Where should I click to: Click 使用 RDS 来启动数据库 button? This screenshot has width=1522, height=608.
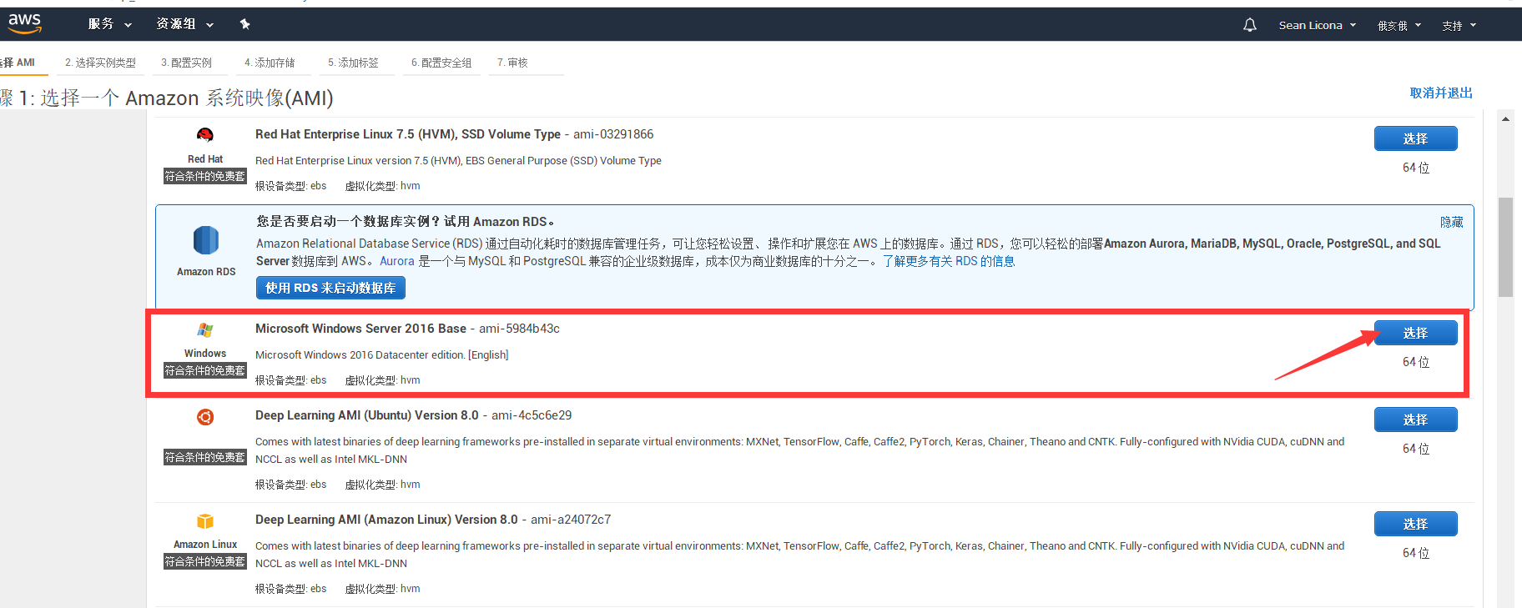[x=330, y=288]
